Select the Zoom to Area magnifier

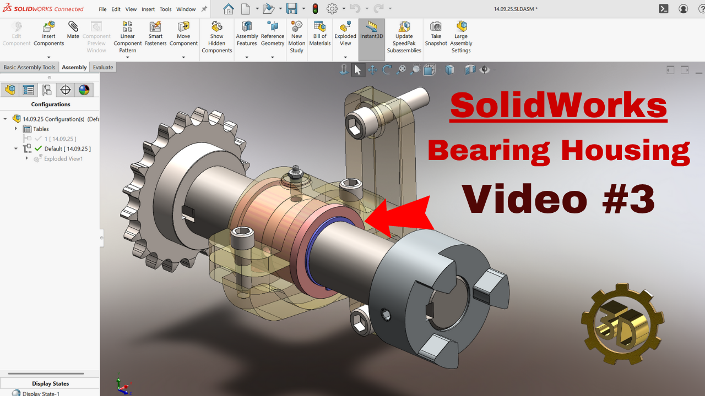pos(415,70)
